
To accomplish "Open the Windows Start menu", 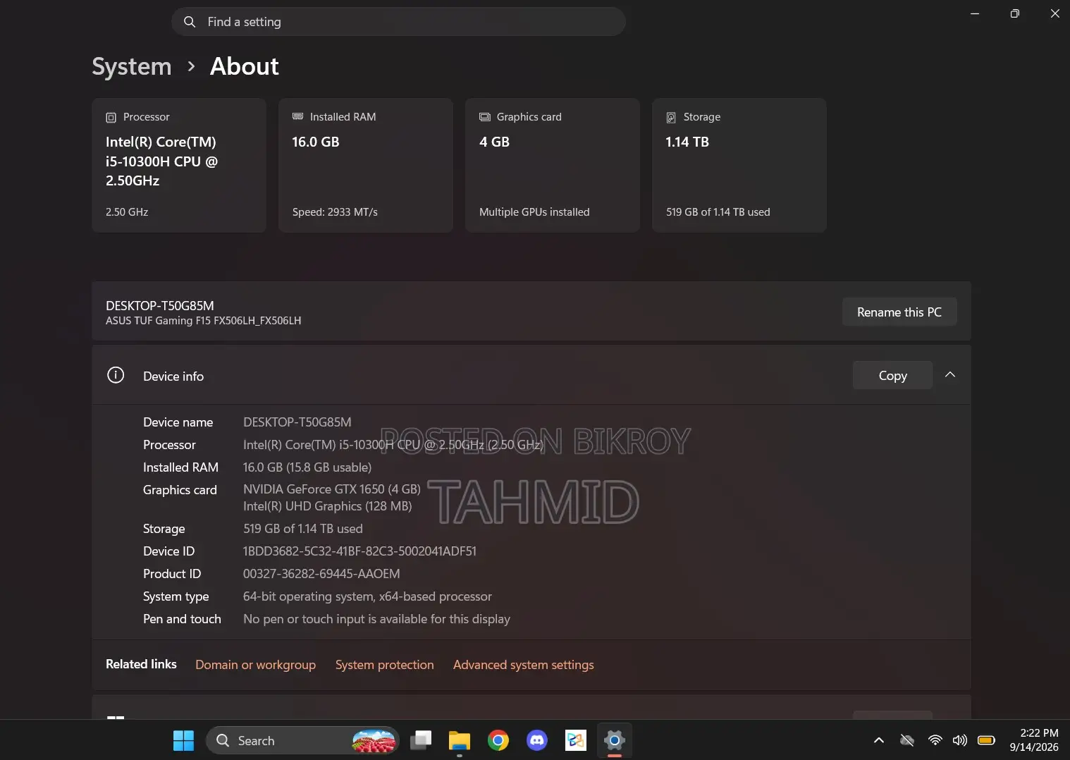I will point(183,740).
